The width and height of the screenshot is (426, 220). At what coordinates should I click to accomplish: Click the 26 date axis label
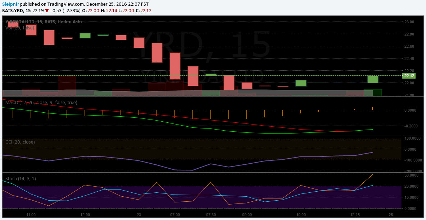point(390,214)
